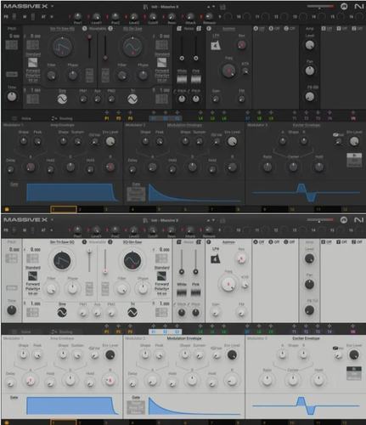The image size is (366, 425).
Task: Click Amp Level knob in light theme
Action: (x=309, y=258)
